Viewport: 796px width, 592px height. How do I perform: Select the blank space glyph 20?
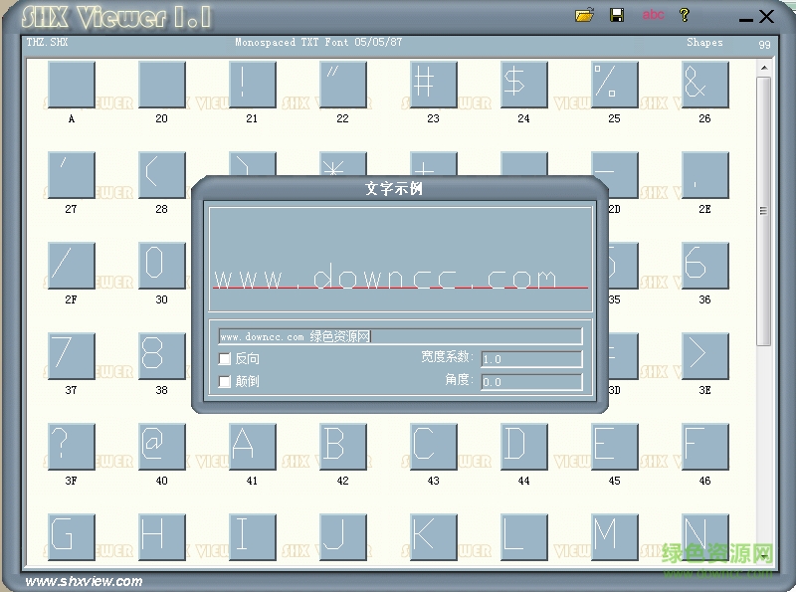(162, 85)
